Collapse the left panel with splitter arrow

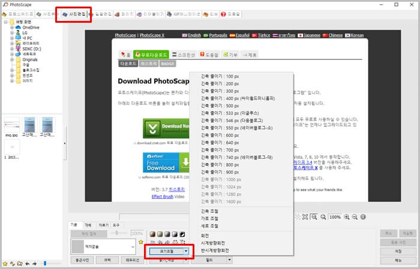(x=65, y=143)
